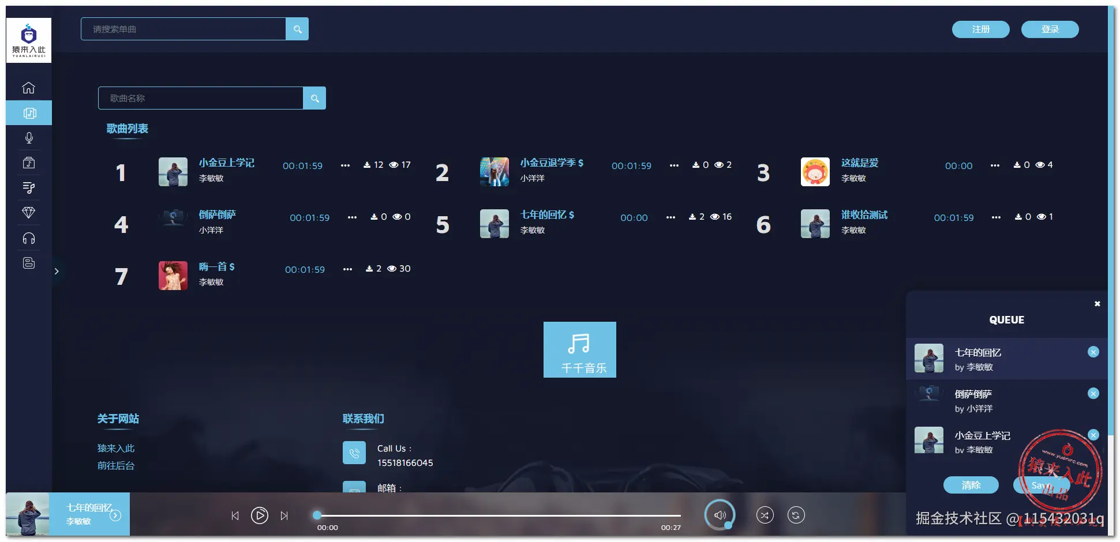The height and width of the screenshot is (542, 1120).
Task: Click the 猿来入此 site logo
Action: click(29, 40)
